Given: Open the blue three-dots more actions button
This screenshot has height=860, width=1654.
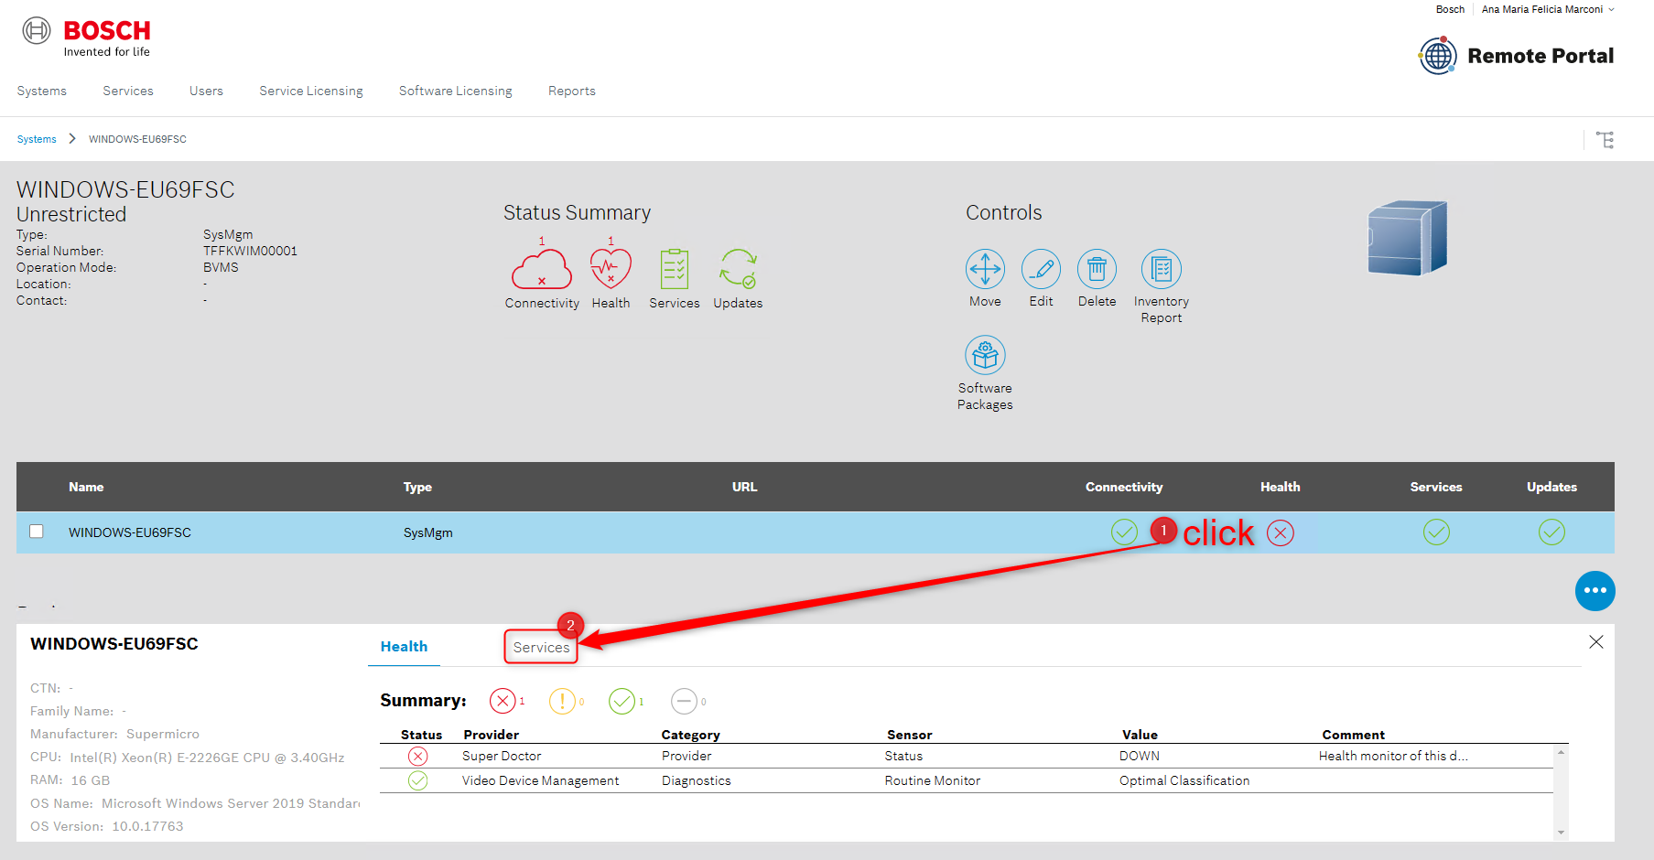Looking at the screenshot, I should 1595,591.
